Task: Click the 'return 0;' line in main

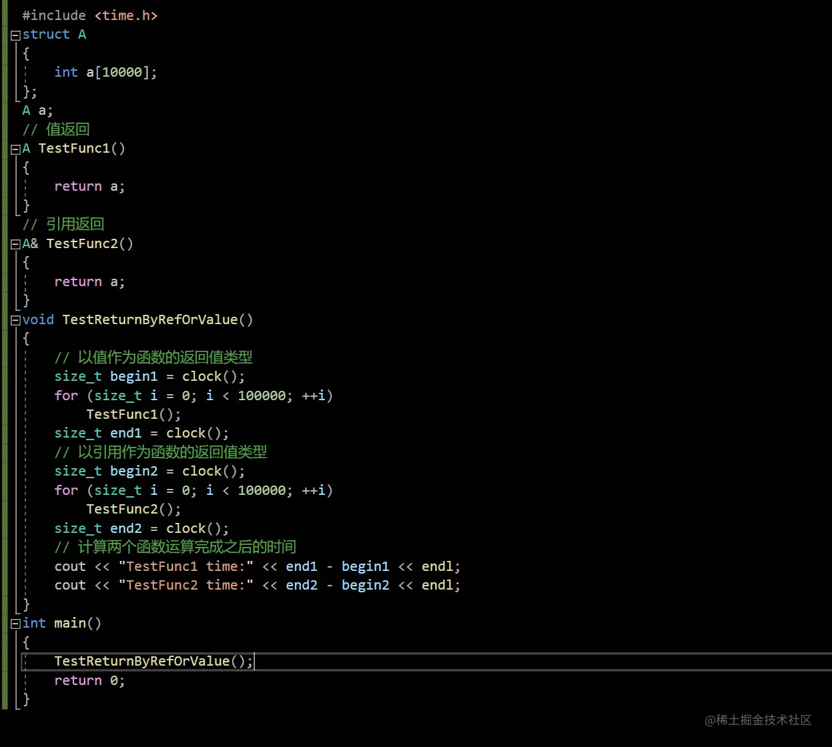Action: (x=89, y=680)
